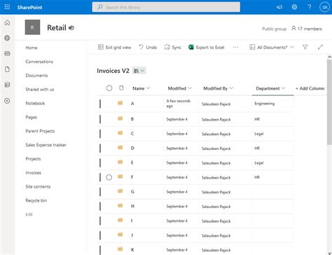The width and height of the screenshot is (332, 255).
Task: Open the Modified column header menu
Action: click(x=179, y=88)
